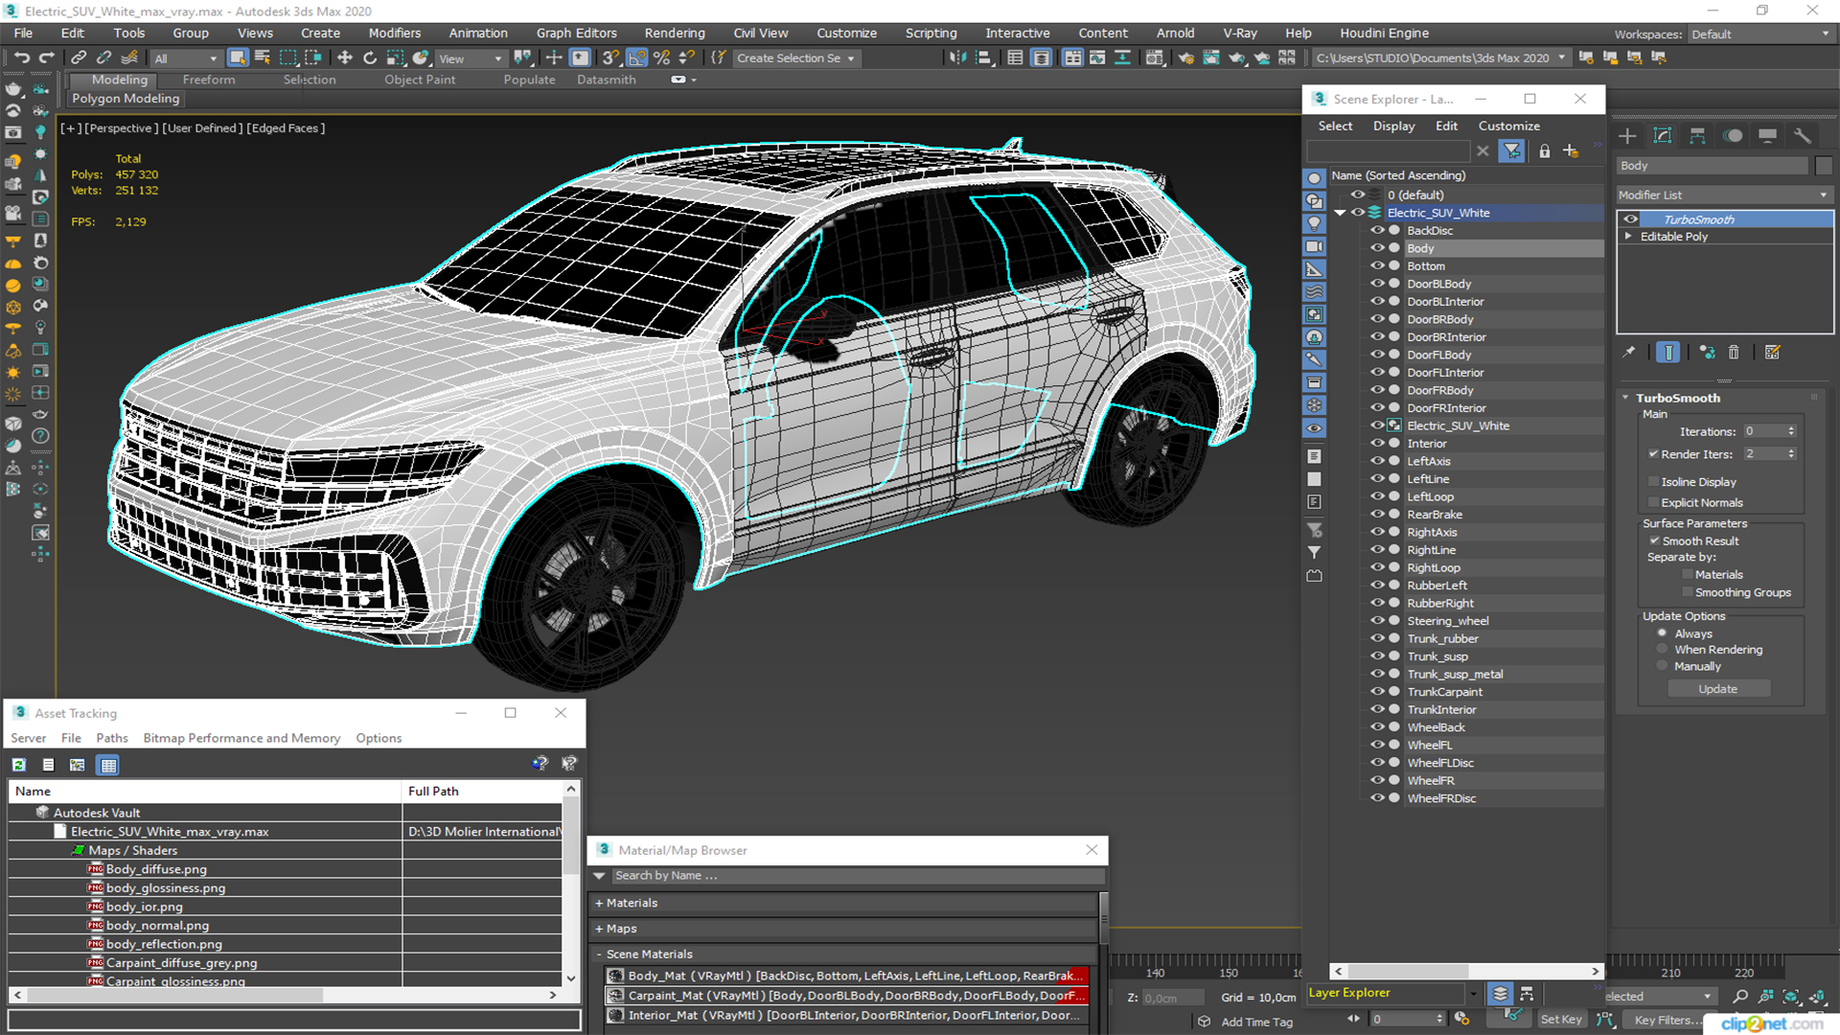Open Select by Name list icon
Viewport: 1840px width, 1035px height.
(x=263, y=57)
